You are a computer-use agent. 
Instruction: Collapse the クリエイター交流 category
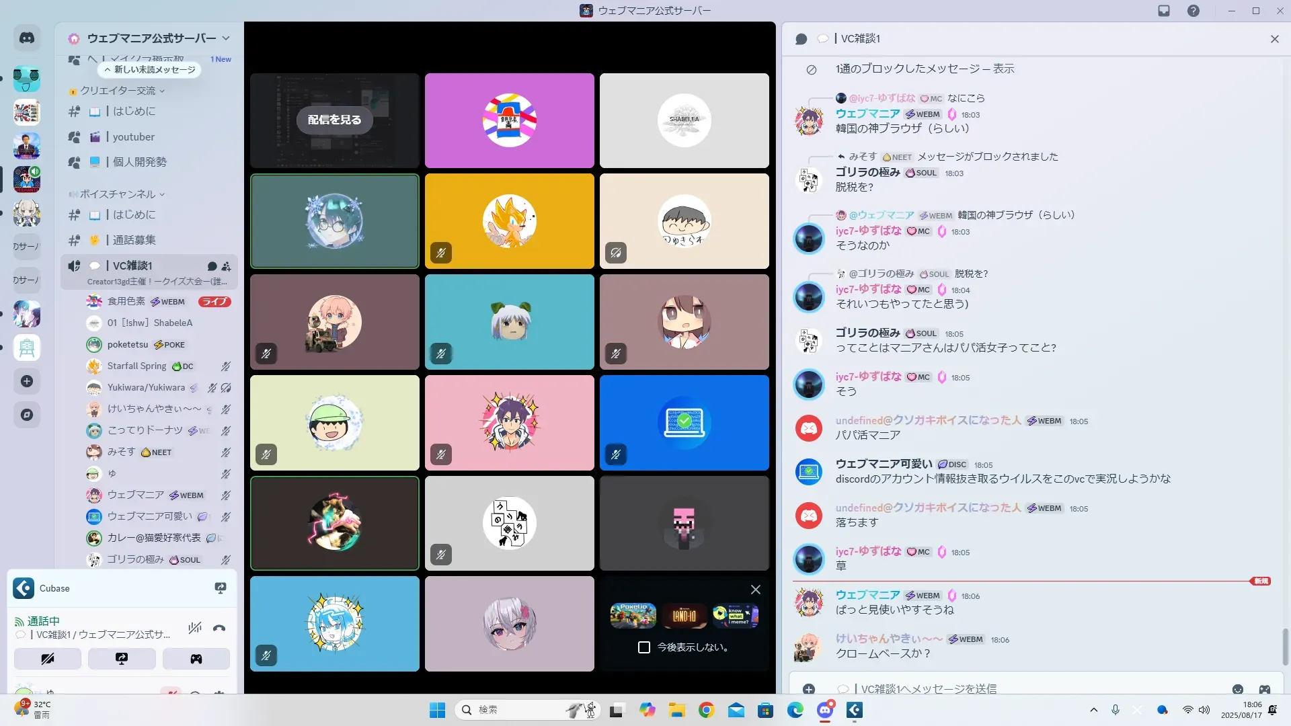click(x=118, y=91)
